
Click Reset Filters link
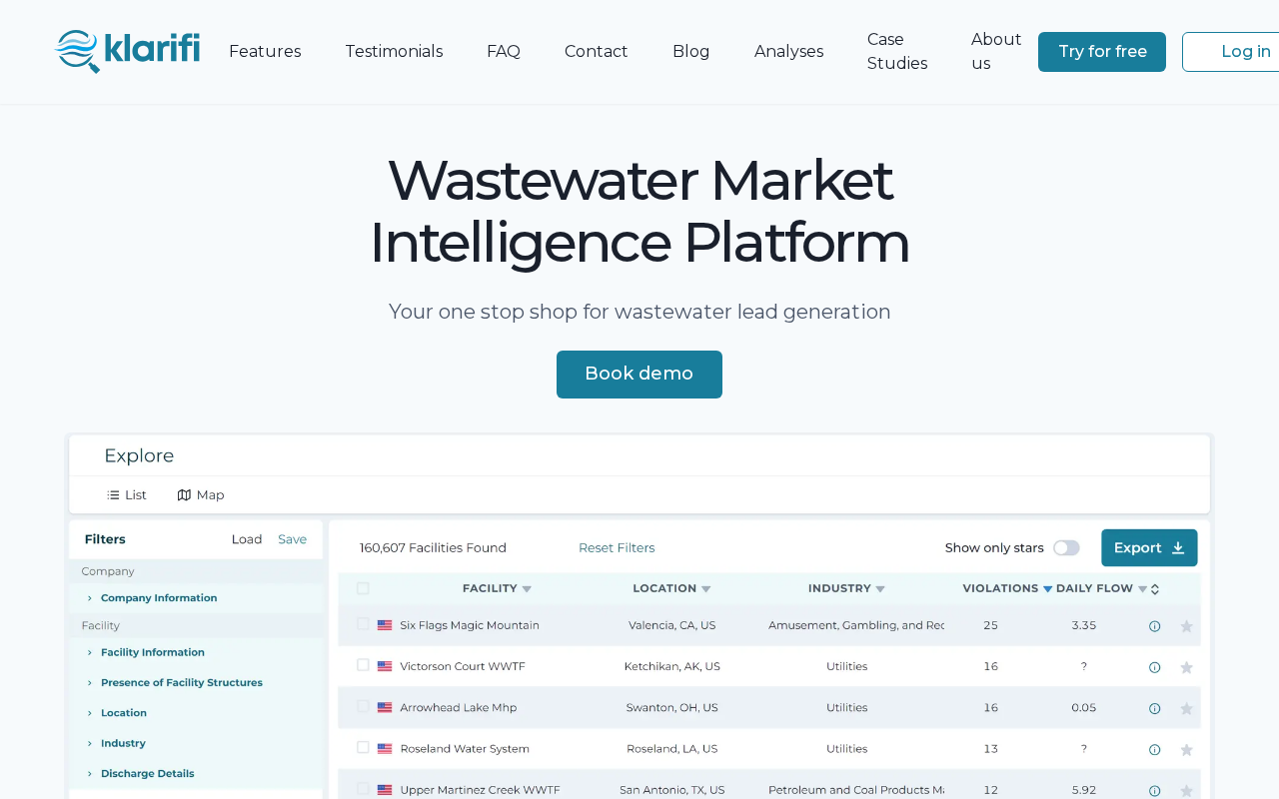[x=617, y=548]
